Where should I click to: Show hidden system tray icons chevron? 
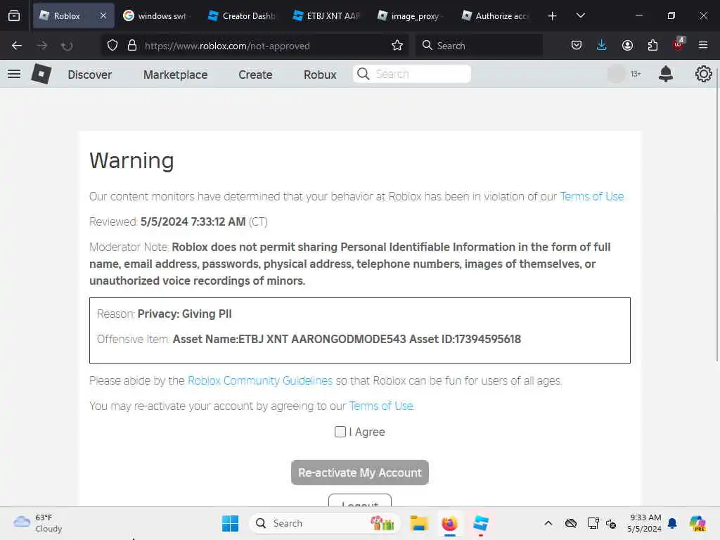548,523
